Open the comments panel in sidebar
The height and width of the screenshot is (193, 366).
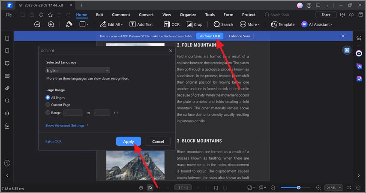[x=7, y=63]
